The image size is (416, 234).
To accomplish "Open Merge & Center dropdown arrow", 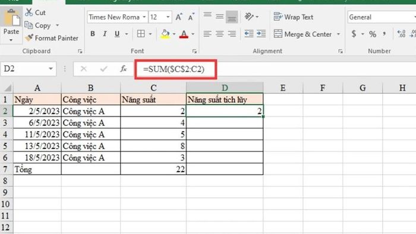I will pyautogui.click(x=338, y=34).
